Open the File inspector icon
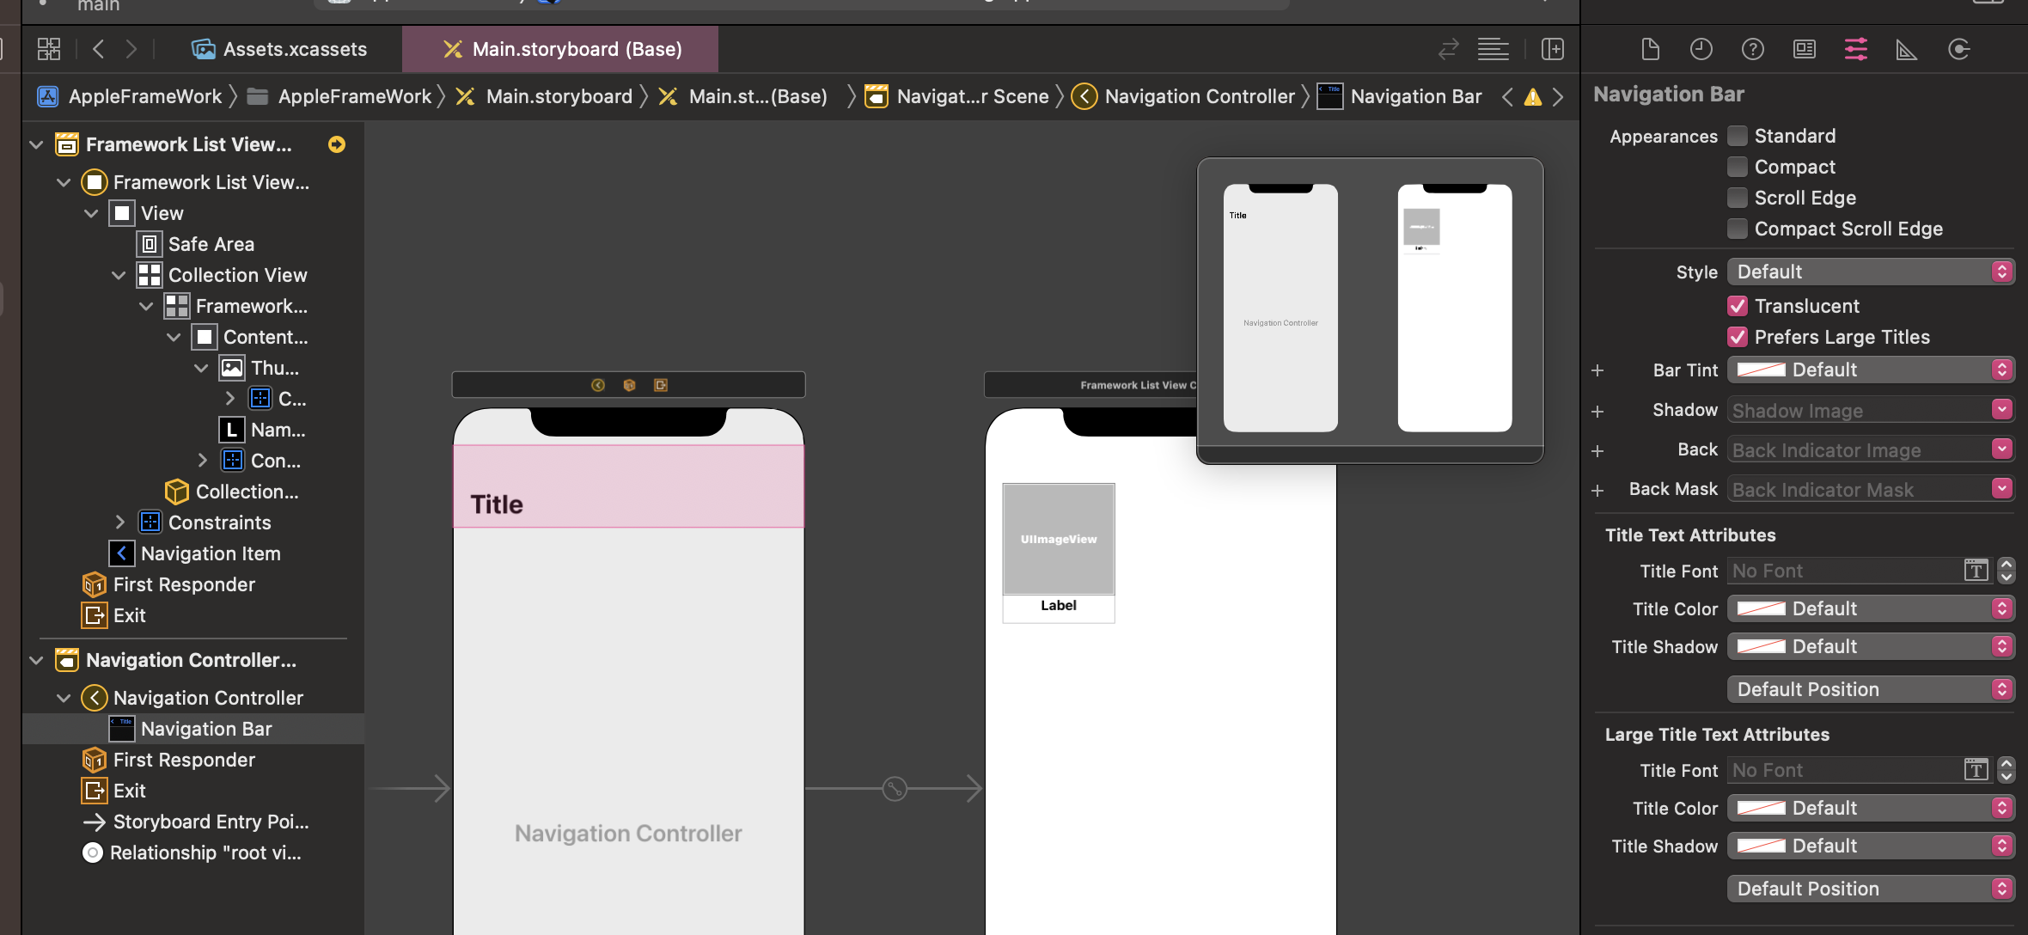This screenshot has height=935, width=2028. [1650, 49]
